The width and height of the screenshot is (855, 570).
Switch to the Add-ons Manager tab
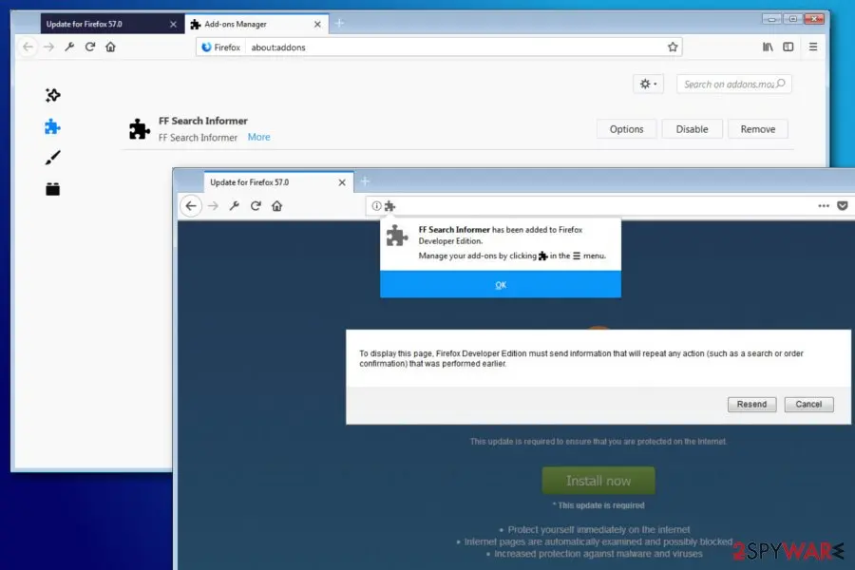point(256,24)
